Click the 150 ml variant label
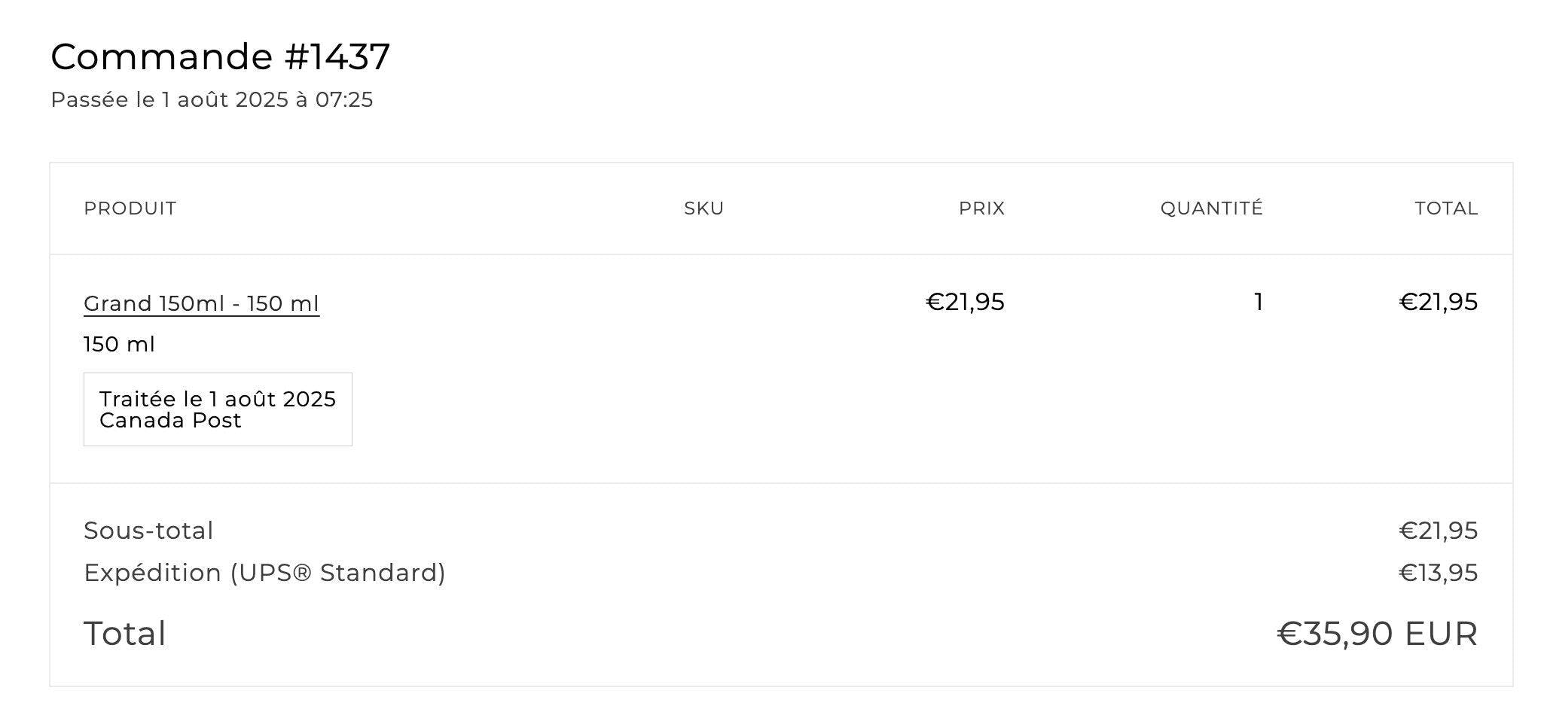This screenshot has height=721, width=1541. [x=119, y=345]
